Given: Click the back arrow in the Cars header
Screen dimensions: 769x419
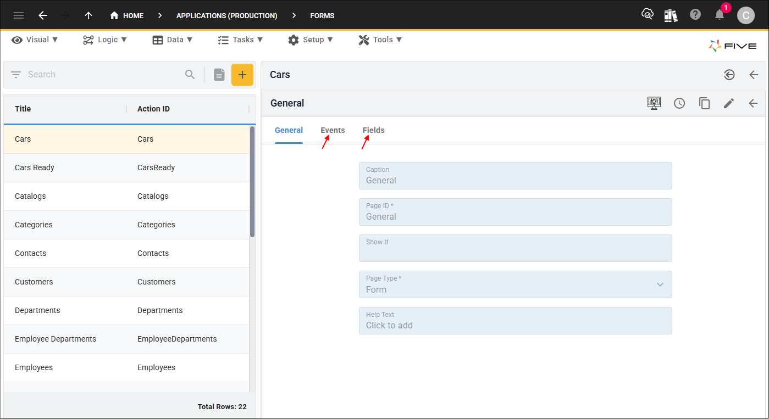Looking at the screenshot, I should 754,75.
